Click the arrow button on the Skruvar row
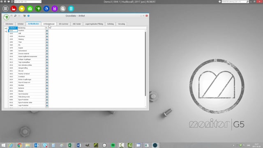Screen dimensions: 263x148 (47, 71)
